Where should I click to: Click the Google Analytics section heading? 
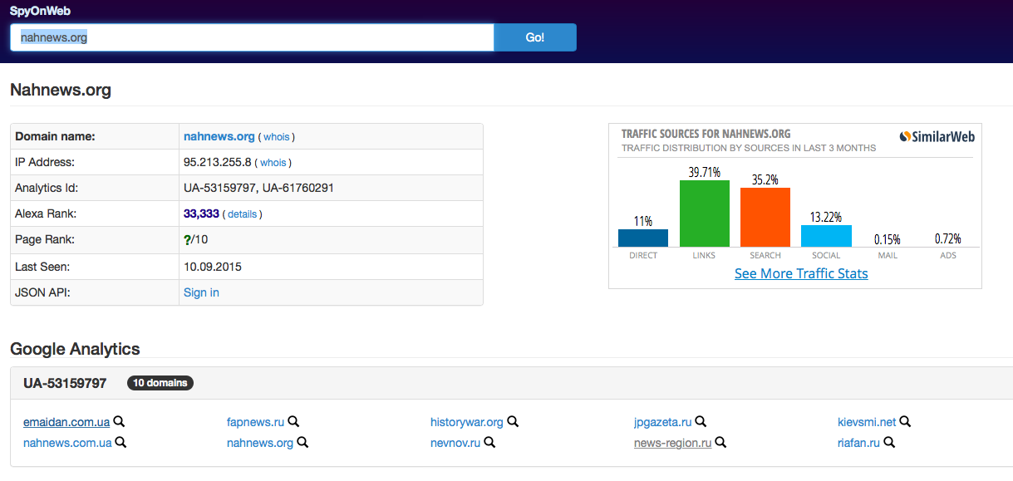[x=75, y=349]
